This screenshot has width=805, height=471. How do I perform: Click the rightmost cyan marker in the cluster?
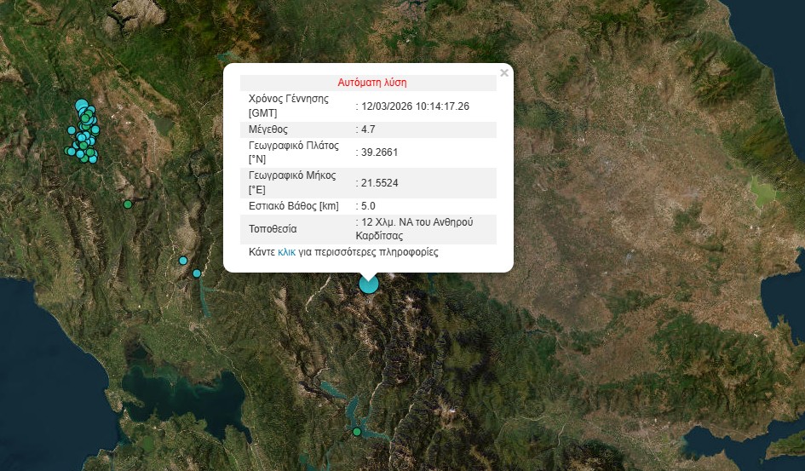point(95,129)
